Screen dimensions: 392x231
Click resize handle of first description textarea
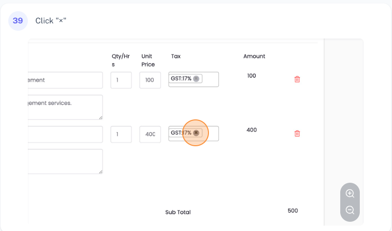101,117
